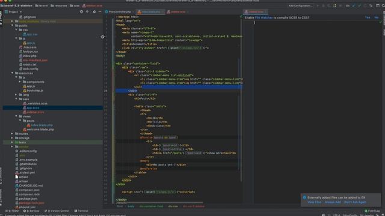Click the collapse all icon in Project panel
Image resolution: width=385 pixels, height=216 pixels.
coord(87,11)
